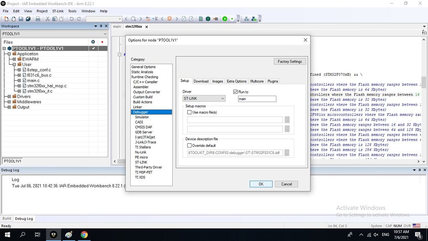The width and height of the screenshot is (428, 241).
Task: Click the Make build icon
Action: click(208, 19)
